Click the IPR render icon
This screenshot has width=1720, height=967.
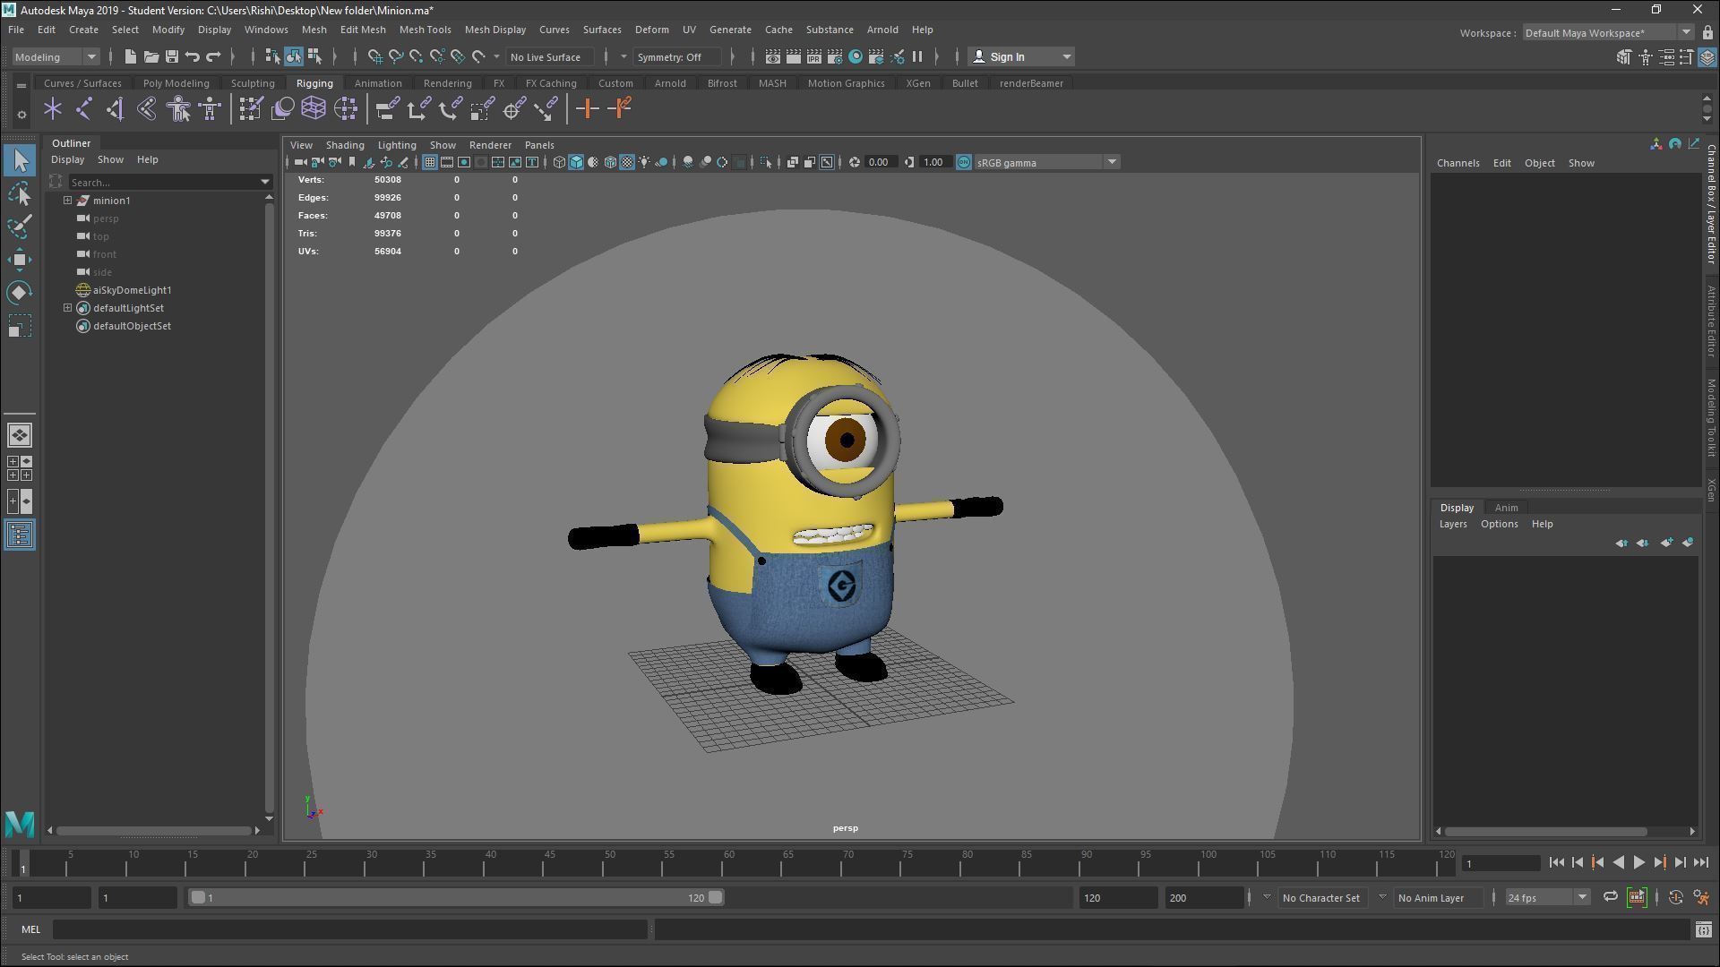click(x=814, y=57)
